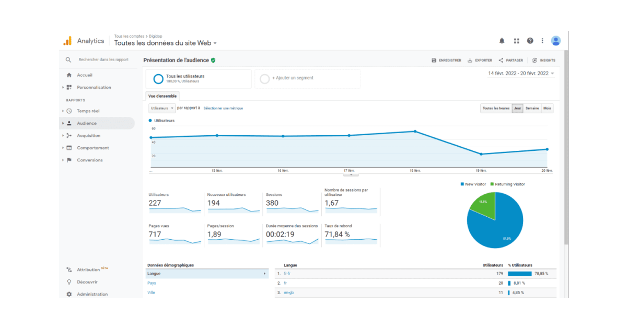Image resolution: width=627 pixels, height=329 pixels.
Task: Open the help question mark icon
Action: point(530,41)
